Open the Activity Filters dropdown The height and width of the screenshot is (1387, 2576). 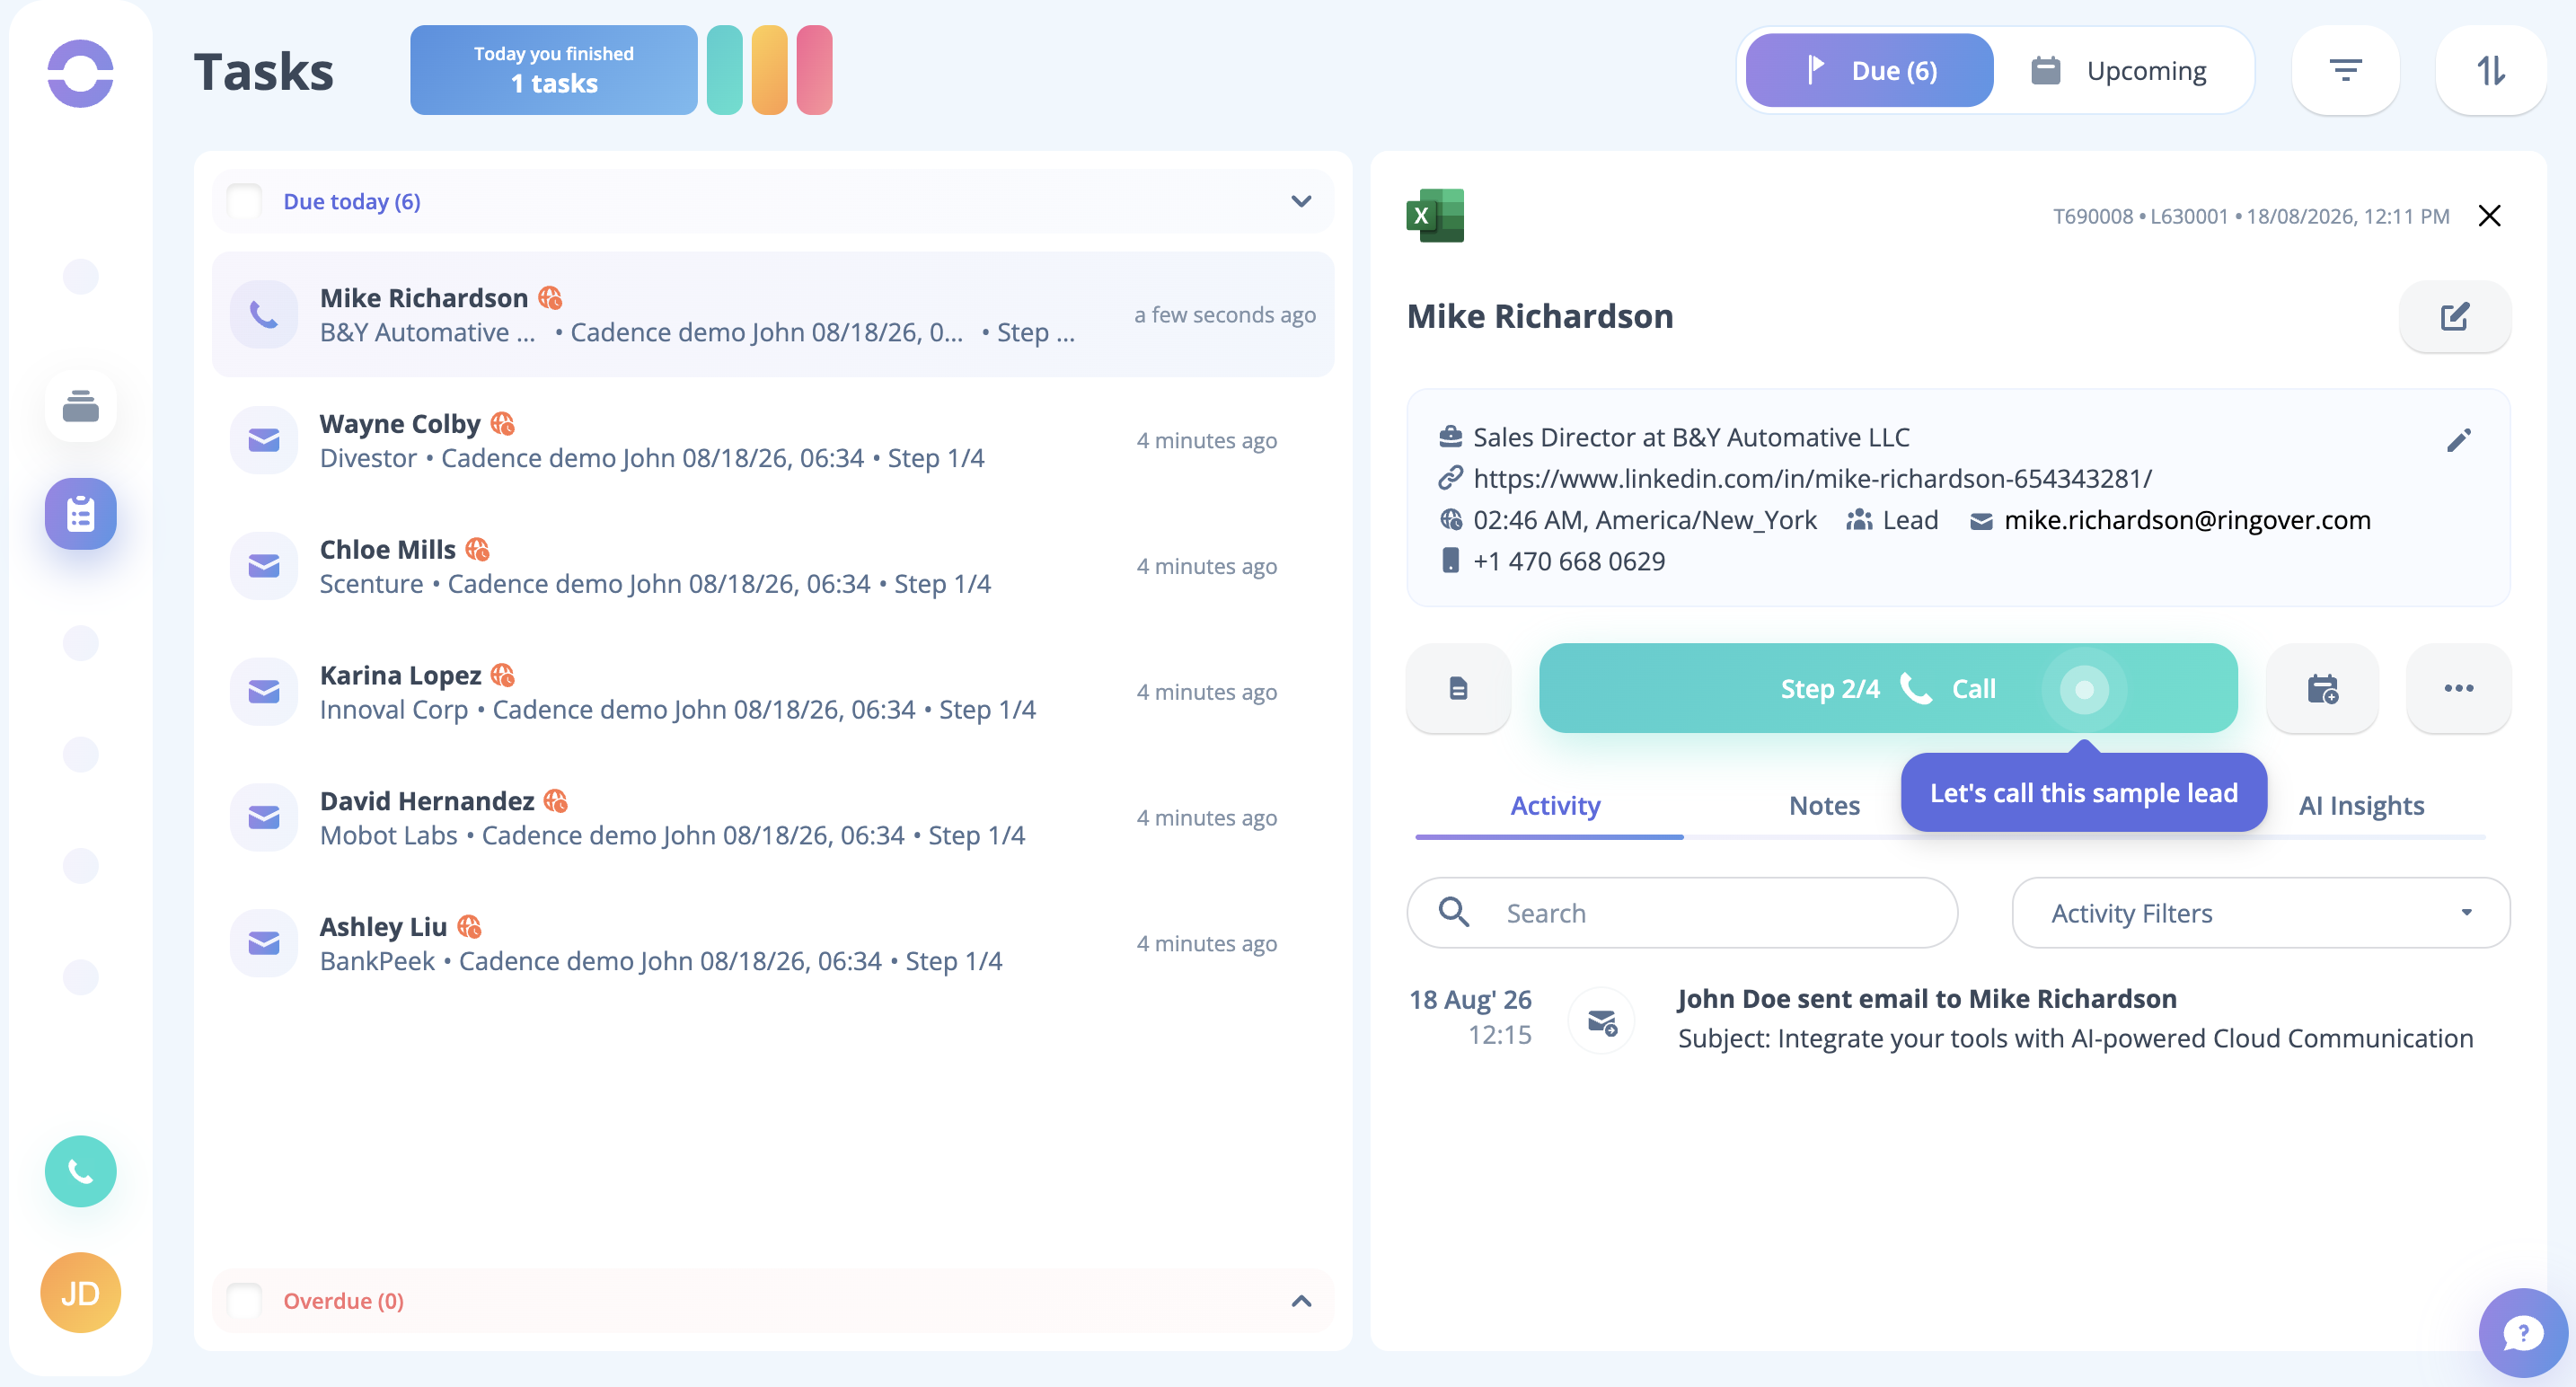(x=2260, y=913)
